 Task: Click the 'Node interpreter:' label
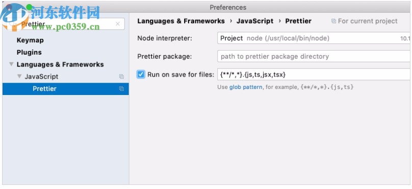[x=165, y=38]
